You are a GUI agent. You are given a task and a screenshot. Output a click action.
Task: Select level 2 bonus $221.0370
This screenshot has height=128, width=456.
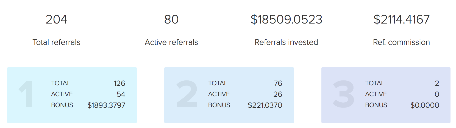coord(265,105)
